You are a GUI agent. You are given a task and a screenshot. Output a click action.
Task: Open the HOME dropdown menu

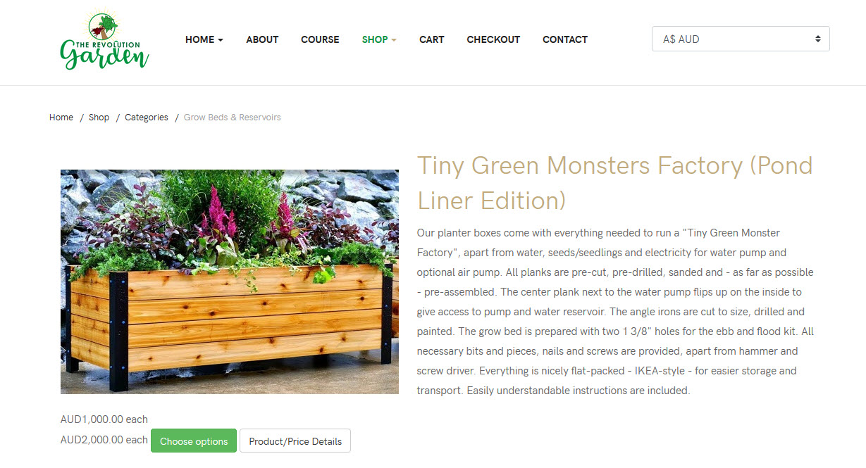pyautogui.click(x=204, y=39)
